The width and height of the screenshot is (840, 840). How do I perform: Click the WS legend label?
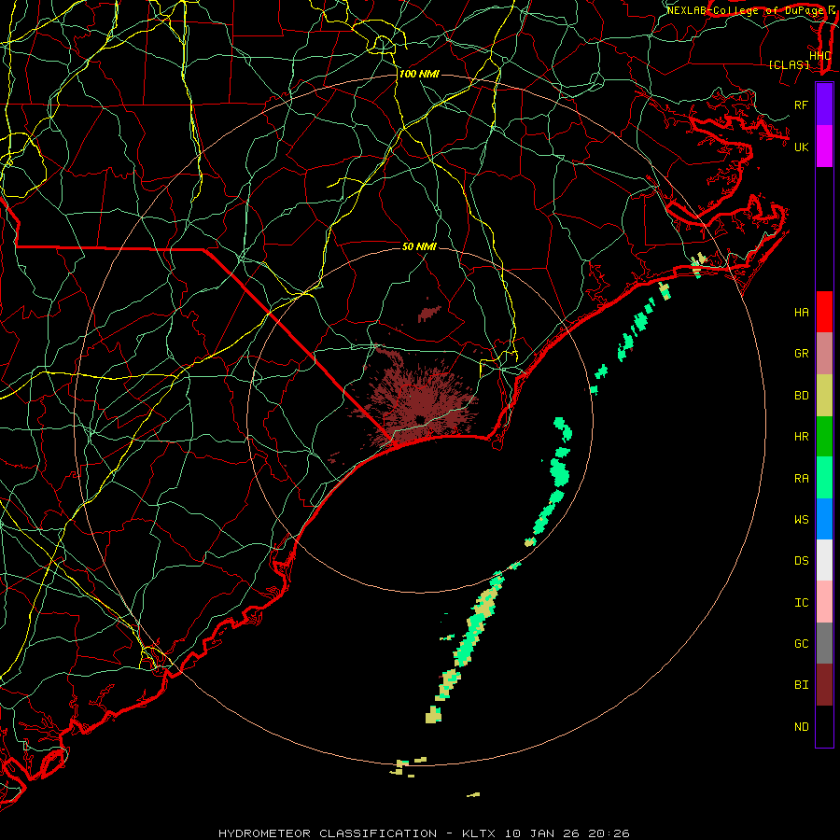click(x=802, y=519)
